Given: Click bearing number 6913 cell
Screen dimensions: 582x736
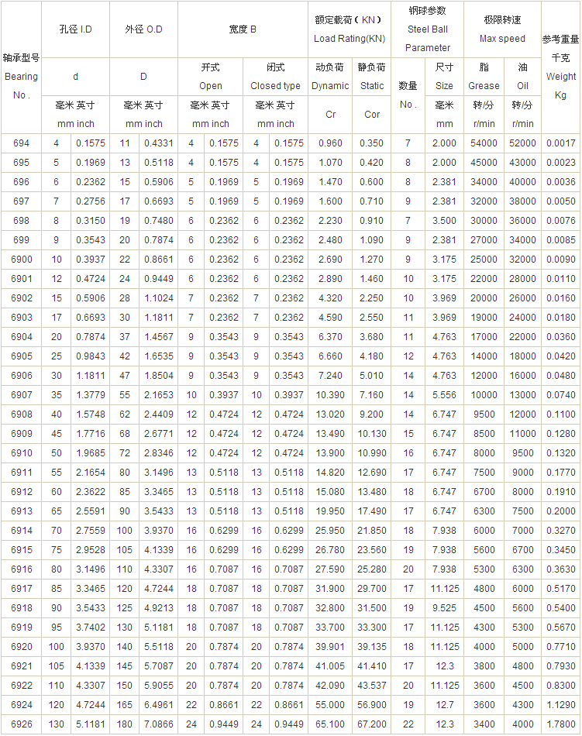Looking at the screenshot, I should 21,511.
